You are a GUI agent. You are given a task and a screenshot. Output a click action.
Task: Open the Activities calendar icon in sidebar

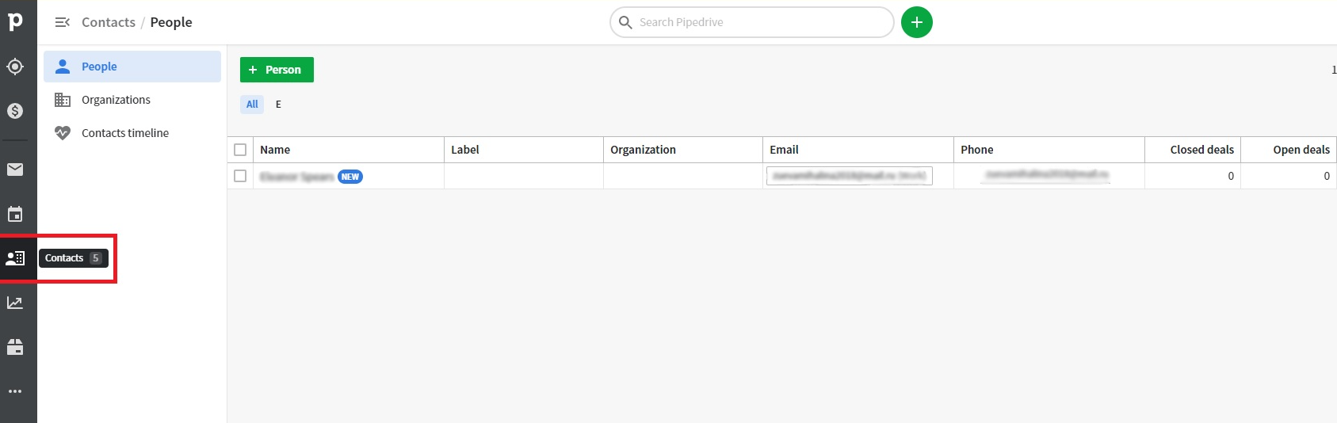15,214
